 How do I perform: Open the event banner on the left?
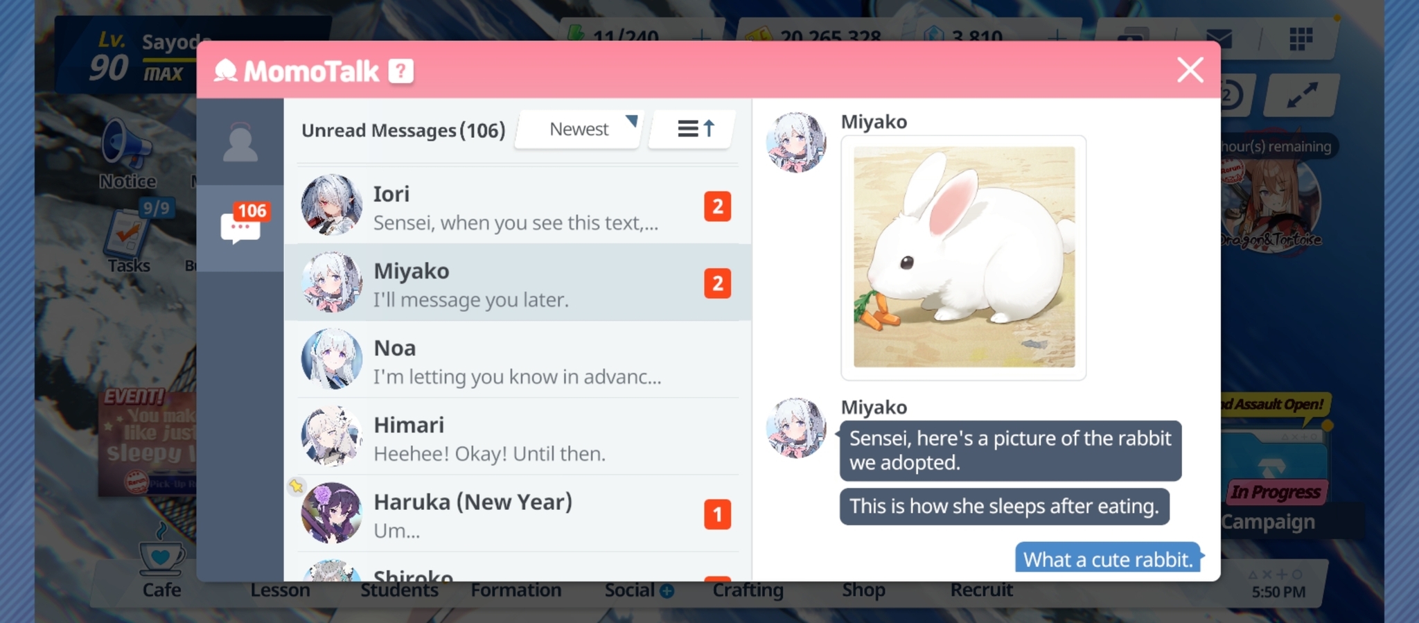click(148, 442)
